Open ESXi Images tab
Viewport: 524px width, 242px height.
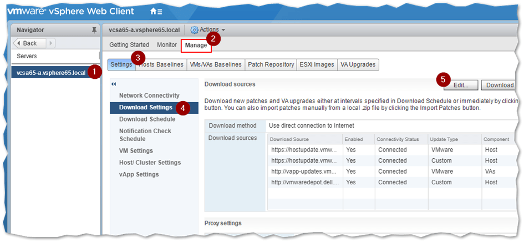click(x=317, y=64)
